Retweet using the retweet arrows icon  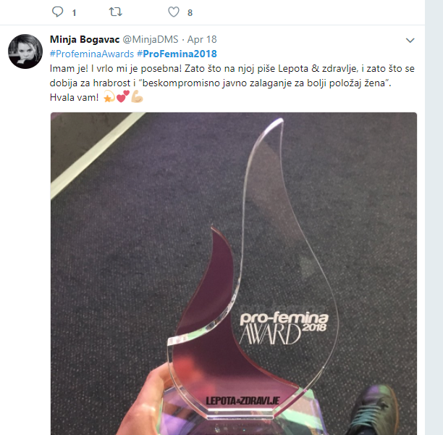click(116, 12)
